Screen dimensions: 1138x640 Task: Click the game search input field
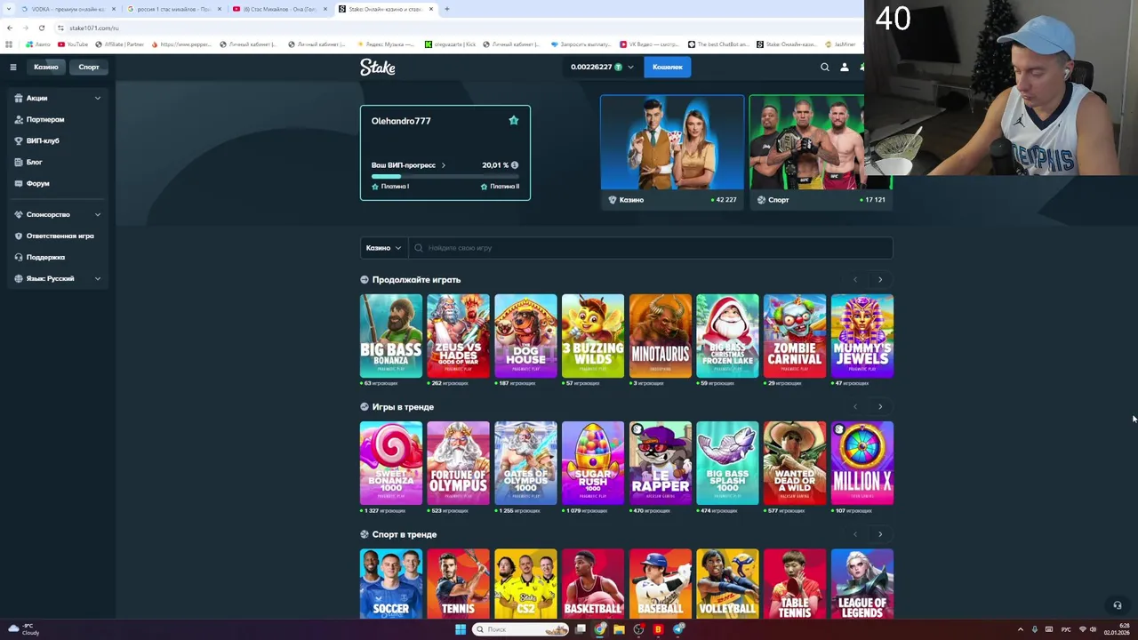point(650,248)
